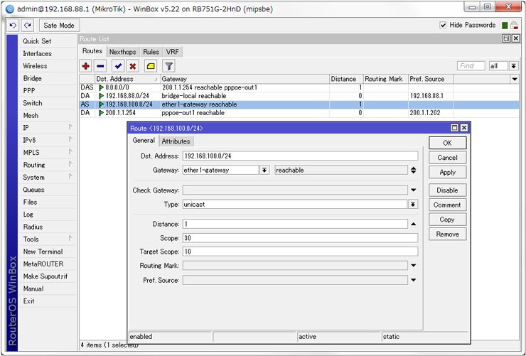
Task: Select the 0.0.0.0/0 route row
Action: [x=299, y=87]
